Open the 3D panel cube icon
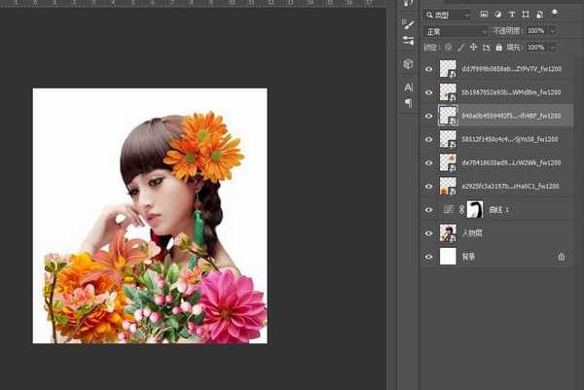The image size is (584, 390). (x=408, y=63)
